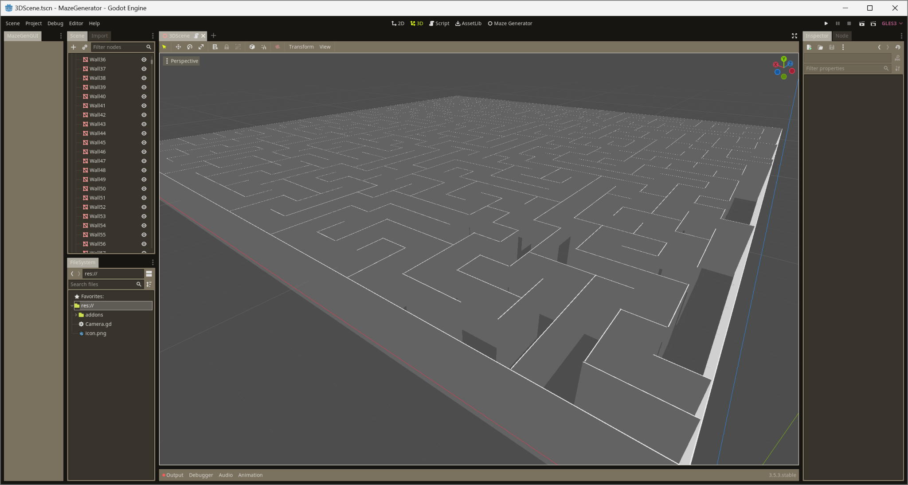Open the Transform menu
Screen dimensions: 908x485
coord(301,47)
